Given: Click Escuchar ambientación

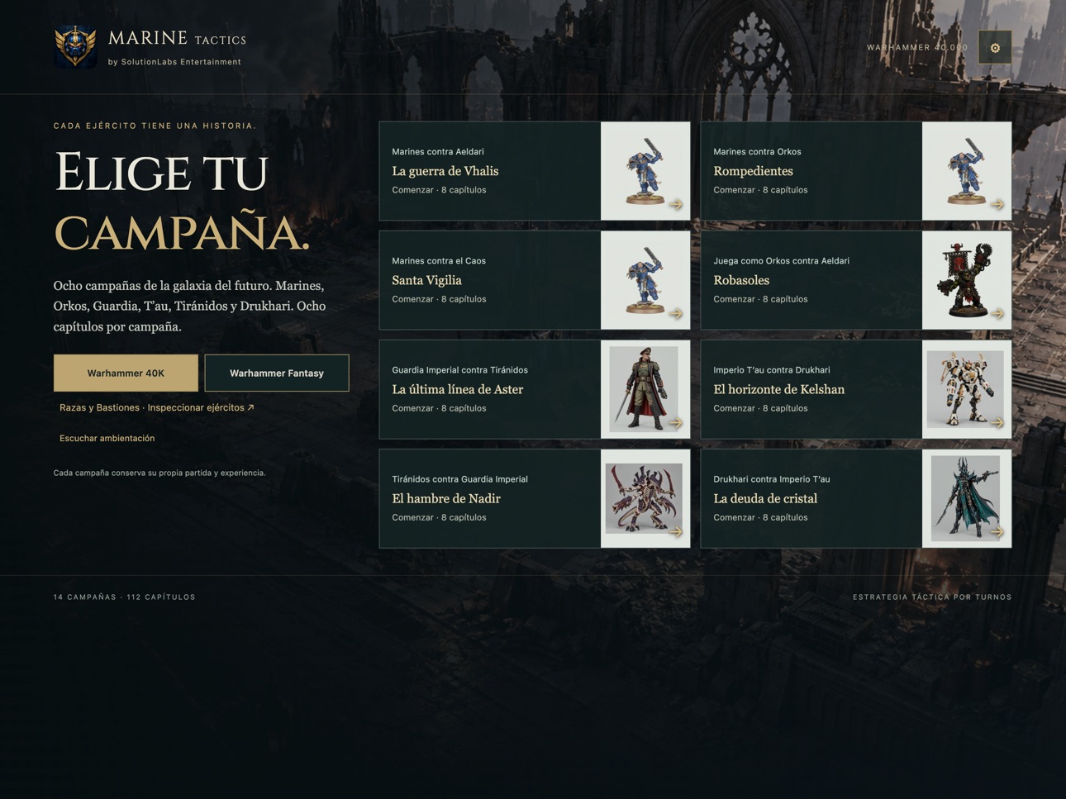Looking at the screenshot, I should coord(107,438).
